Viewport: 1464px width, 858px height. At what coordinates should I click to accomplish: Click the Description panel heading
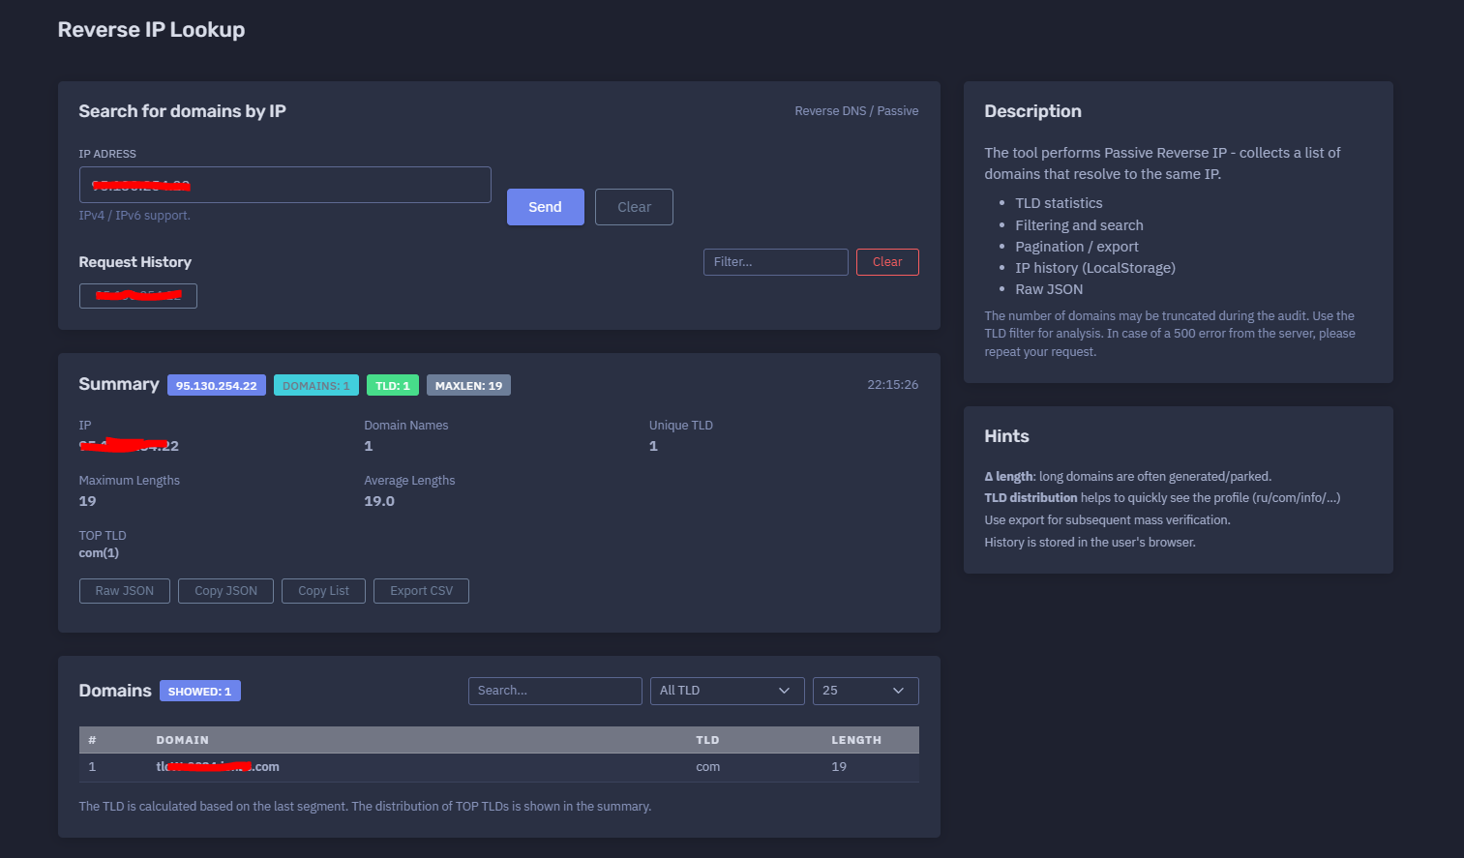point(1032,111)
